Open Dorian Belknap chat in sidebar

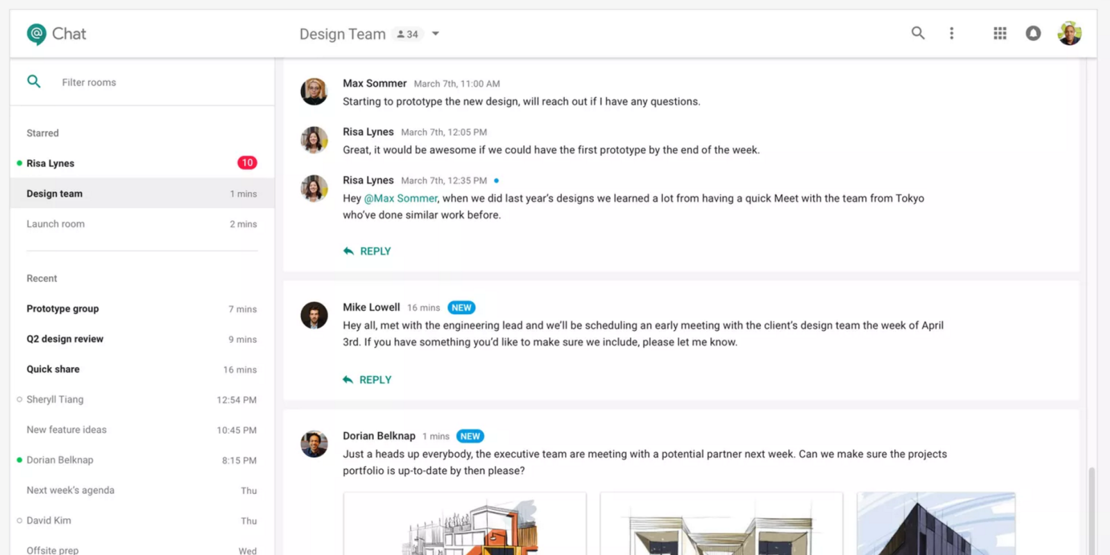(142, 460)
